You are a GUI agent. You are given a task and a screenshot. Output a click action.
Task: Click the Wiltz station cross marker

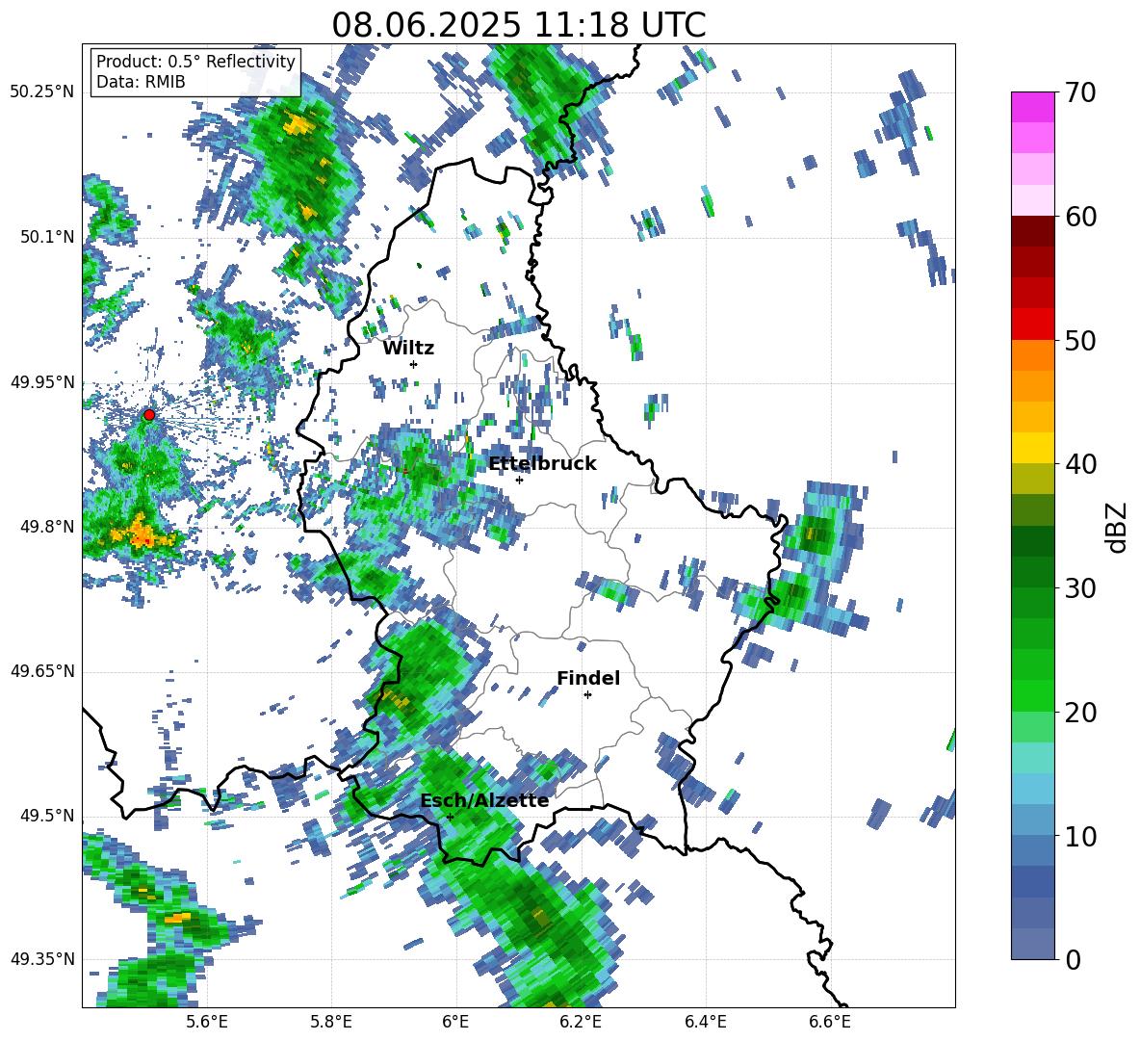pos(414,364)
